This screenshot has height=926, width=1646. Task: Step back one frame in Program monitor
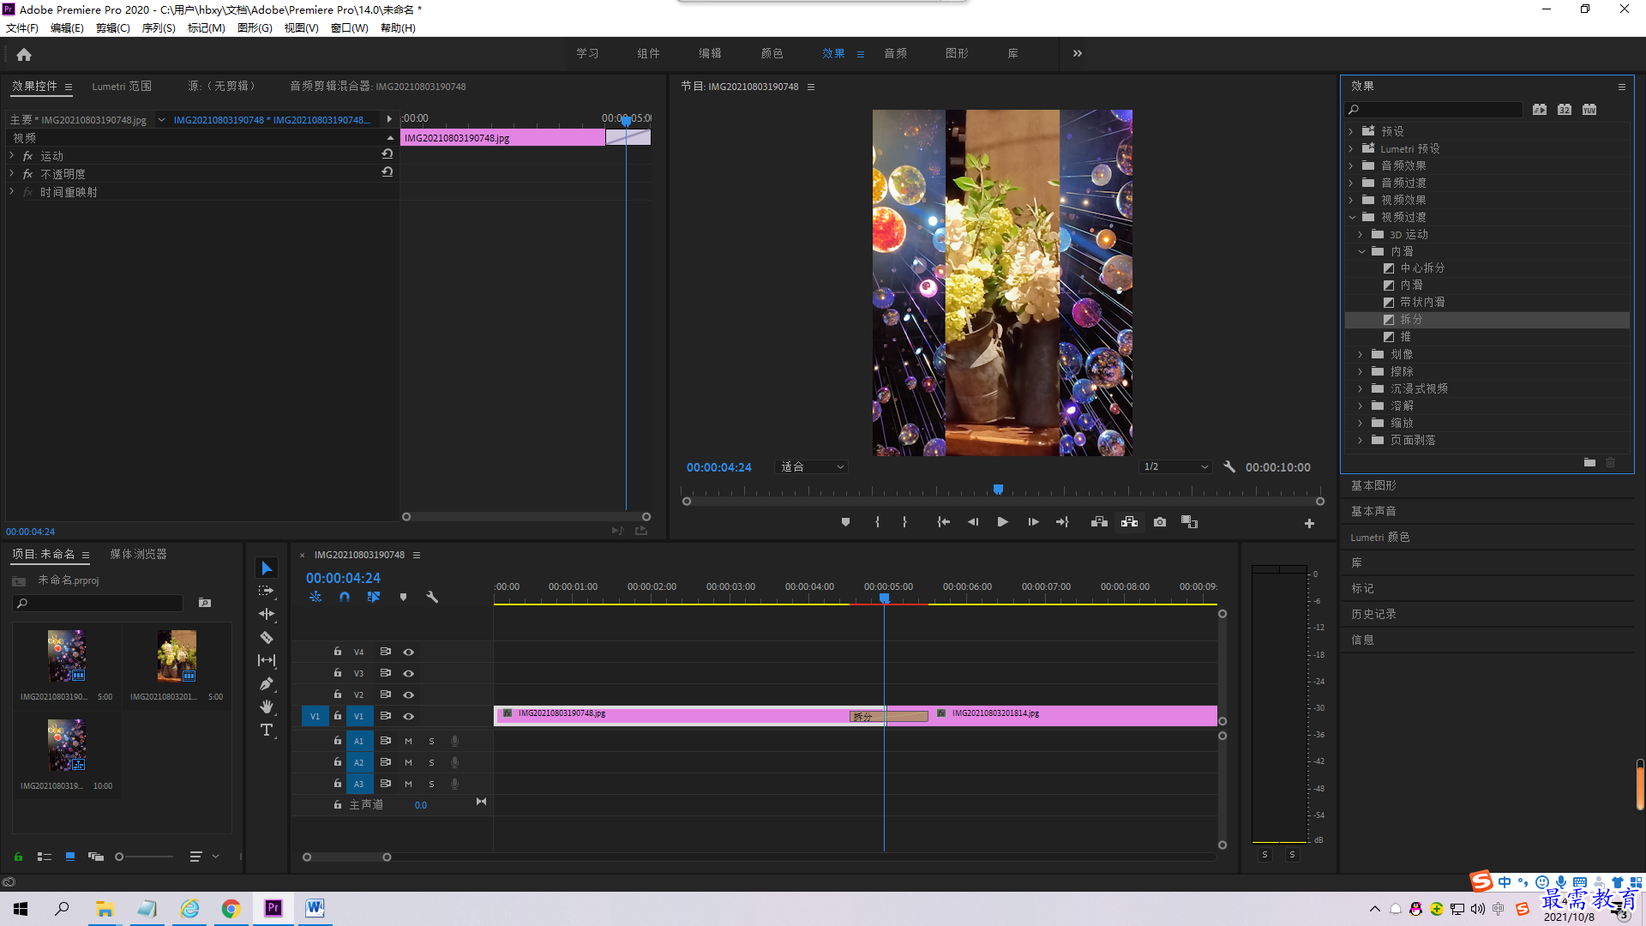973,522
